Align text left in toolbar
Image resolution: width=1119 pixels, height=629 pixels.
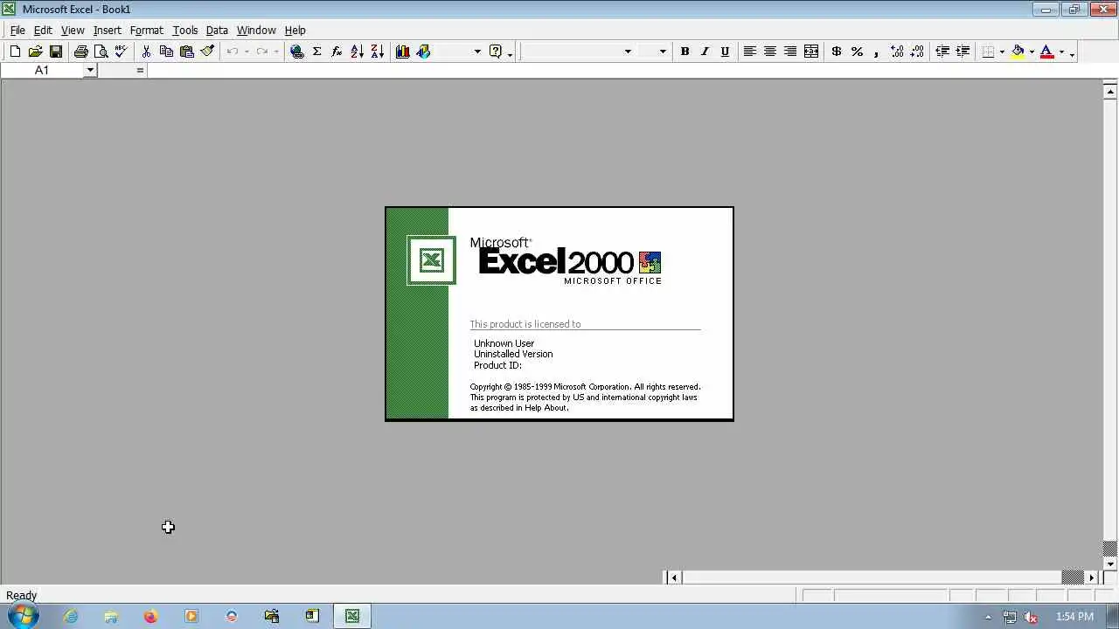tap(750, 52)
